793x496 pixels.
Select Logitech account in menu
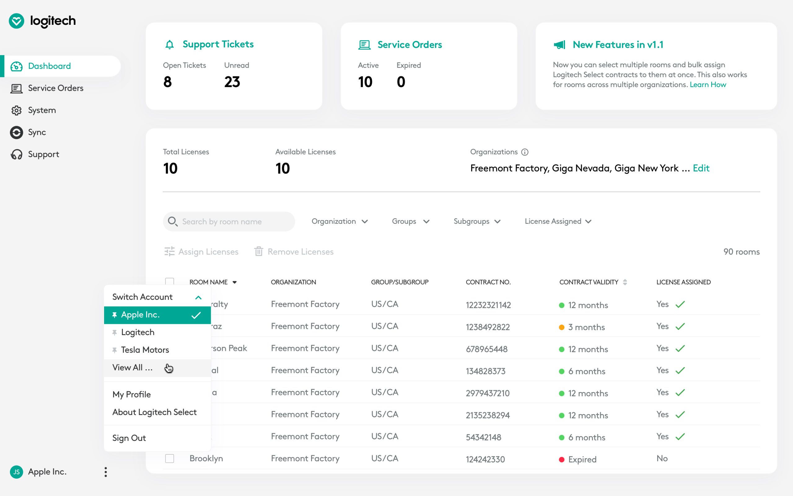157,332
